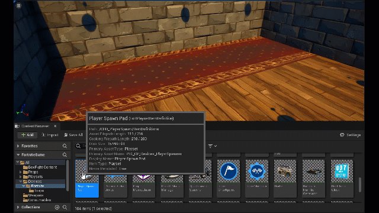Viewport: 379px width, 213px height.
Task: Open the asset filter dropdown
Action: click(213, 146)
